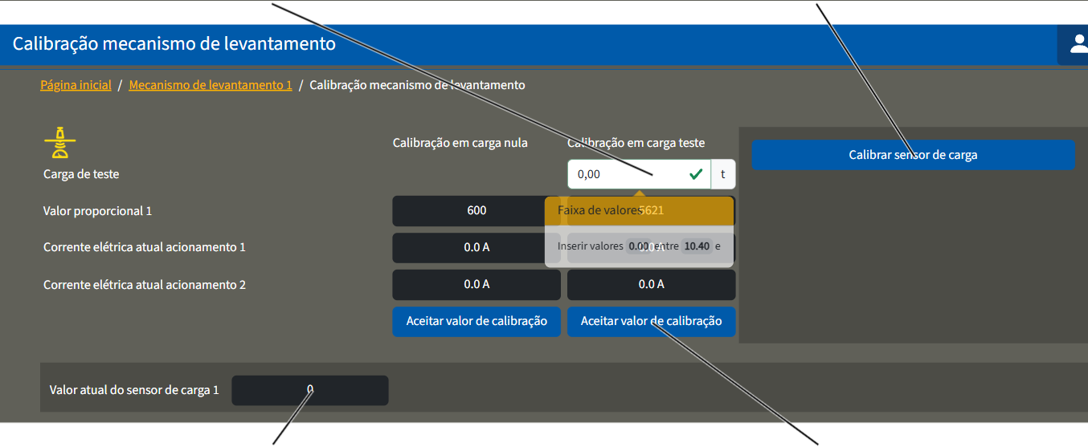Image resolution: width=1088 pixels, height=447 pixels.
Task: Click the unit 't' next to test load
Action: click(723, 173)
